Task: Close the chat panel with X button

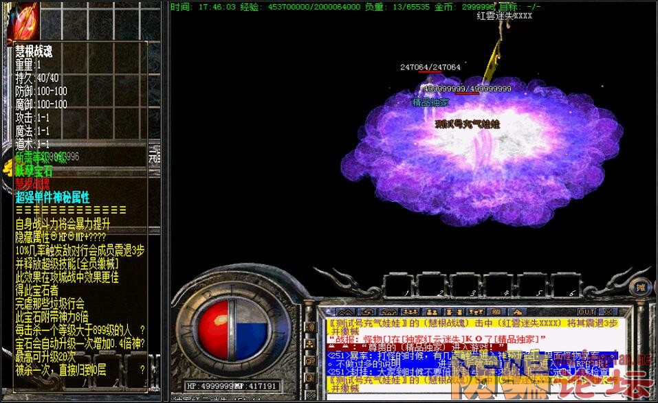Action: 608,312
